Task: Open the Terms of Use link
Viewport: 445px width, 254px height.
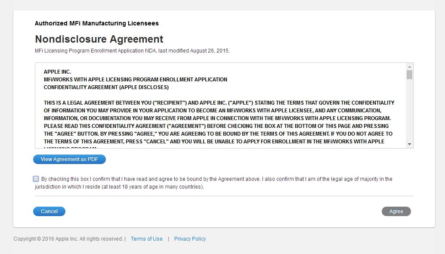Action: tap(146, 239)
